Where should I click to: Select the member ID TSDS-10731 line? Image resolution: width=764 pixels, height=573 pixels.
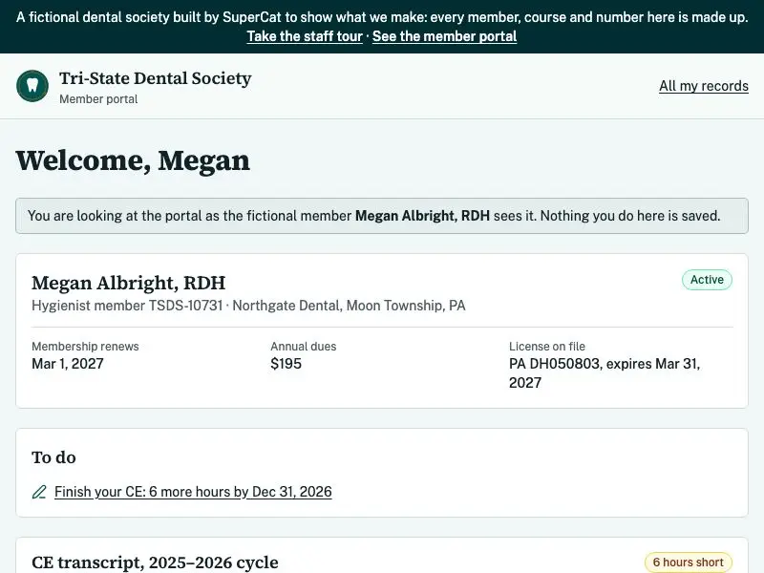coord(248,306)
